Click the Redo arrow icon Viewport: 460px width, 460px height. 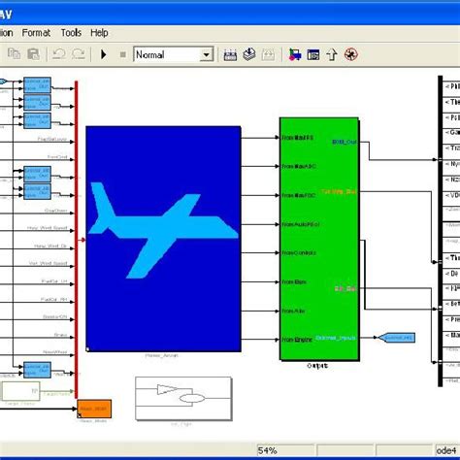[79, 54]
